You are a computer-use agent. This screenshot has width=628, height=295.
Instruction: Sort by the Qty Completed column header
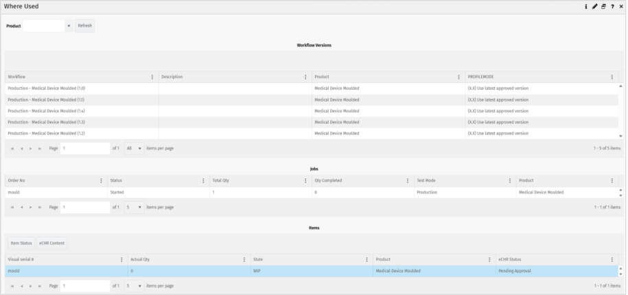point(329,180)
